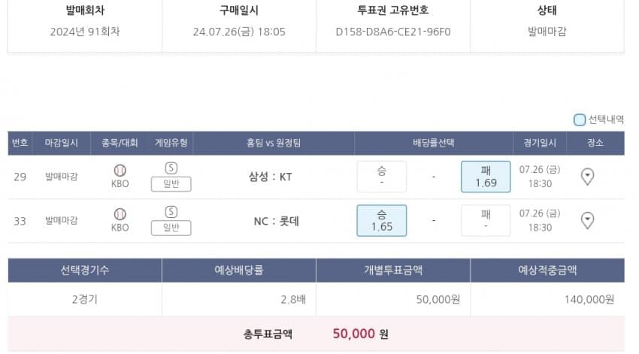Open the venue location pin for match 33

pyautogui.click(x=588, y=220)
